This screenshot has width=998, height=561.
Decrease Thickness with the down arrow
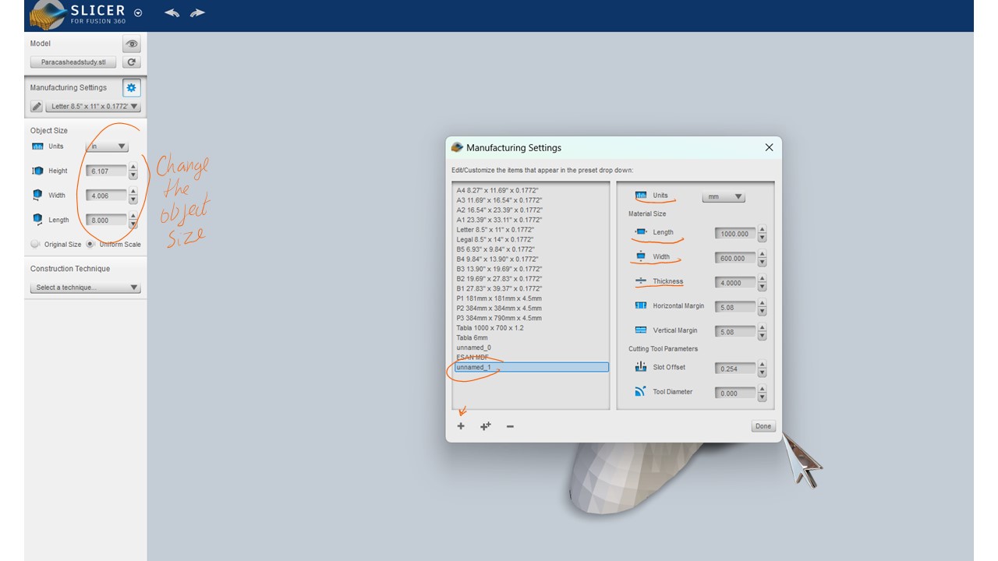click(x=762, y=287)
